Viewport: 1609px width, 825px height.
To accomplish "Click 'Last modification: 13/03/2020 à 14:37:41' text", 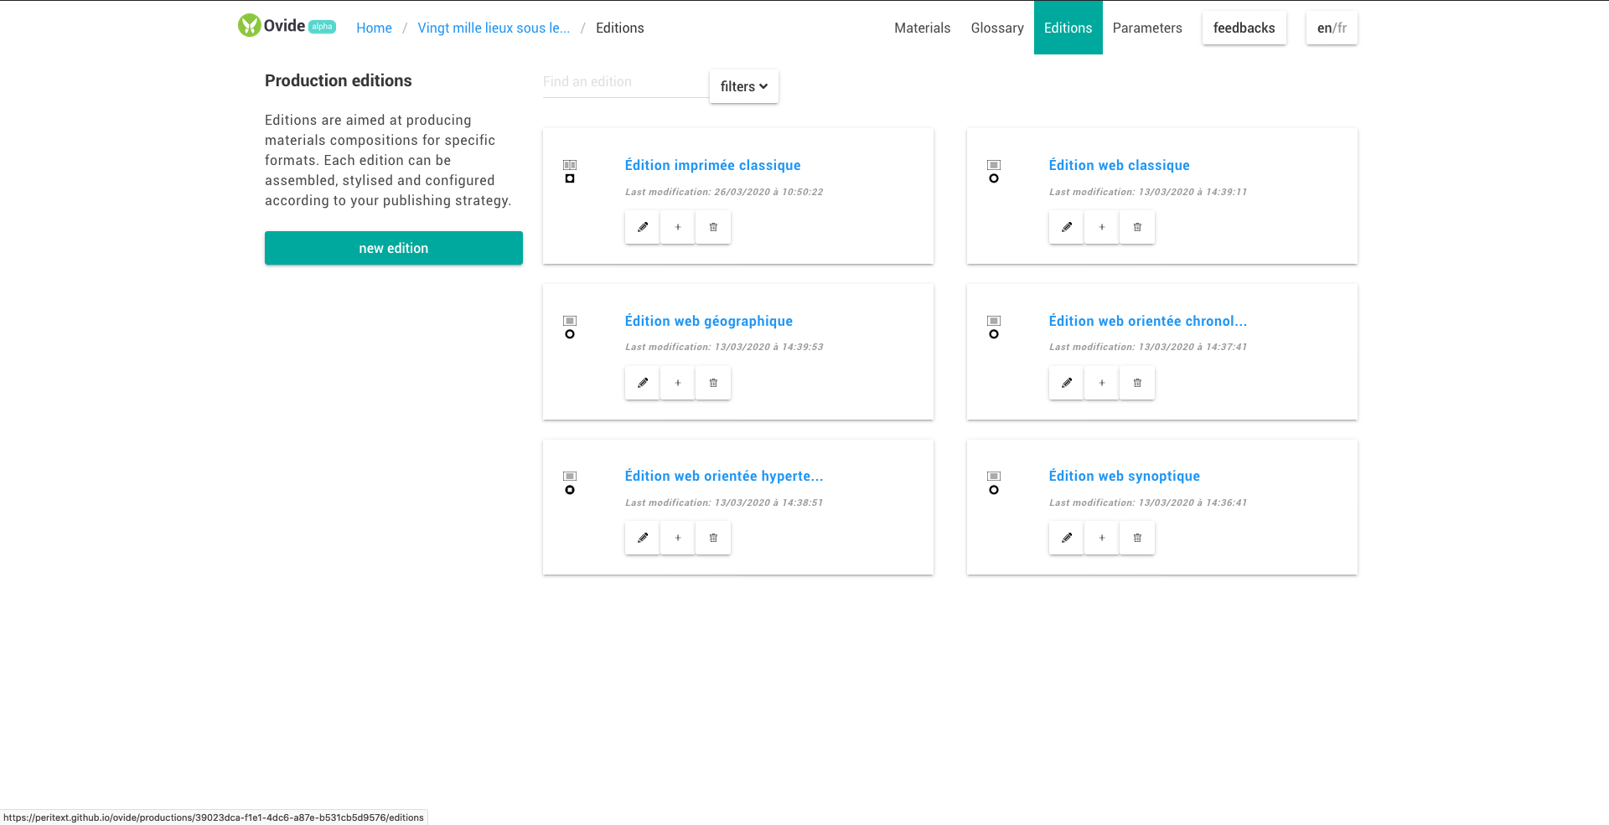I will pyautogui.click(x=1148, y=347).
